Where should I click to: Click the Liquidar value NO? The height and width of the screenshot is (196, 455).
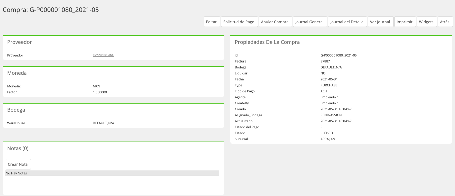click(323, 73)
